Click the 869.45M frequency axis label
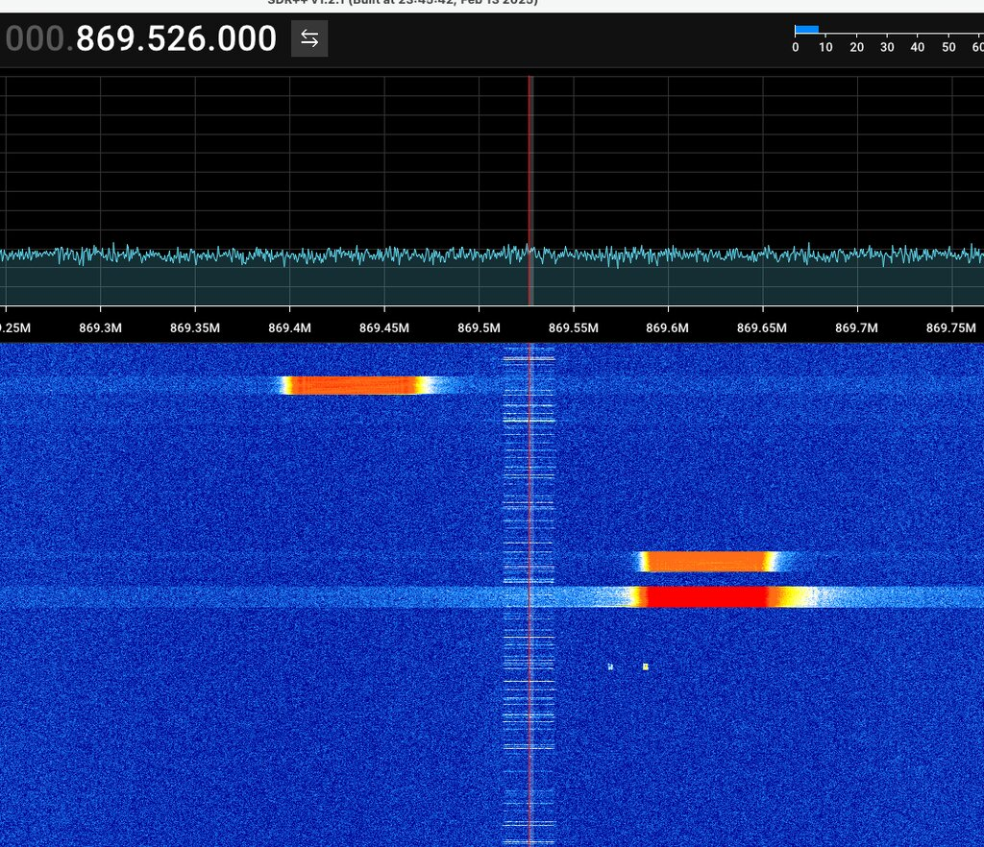Viewport: 984px width, 847px height. [383, 327]
